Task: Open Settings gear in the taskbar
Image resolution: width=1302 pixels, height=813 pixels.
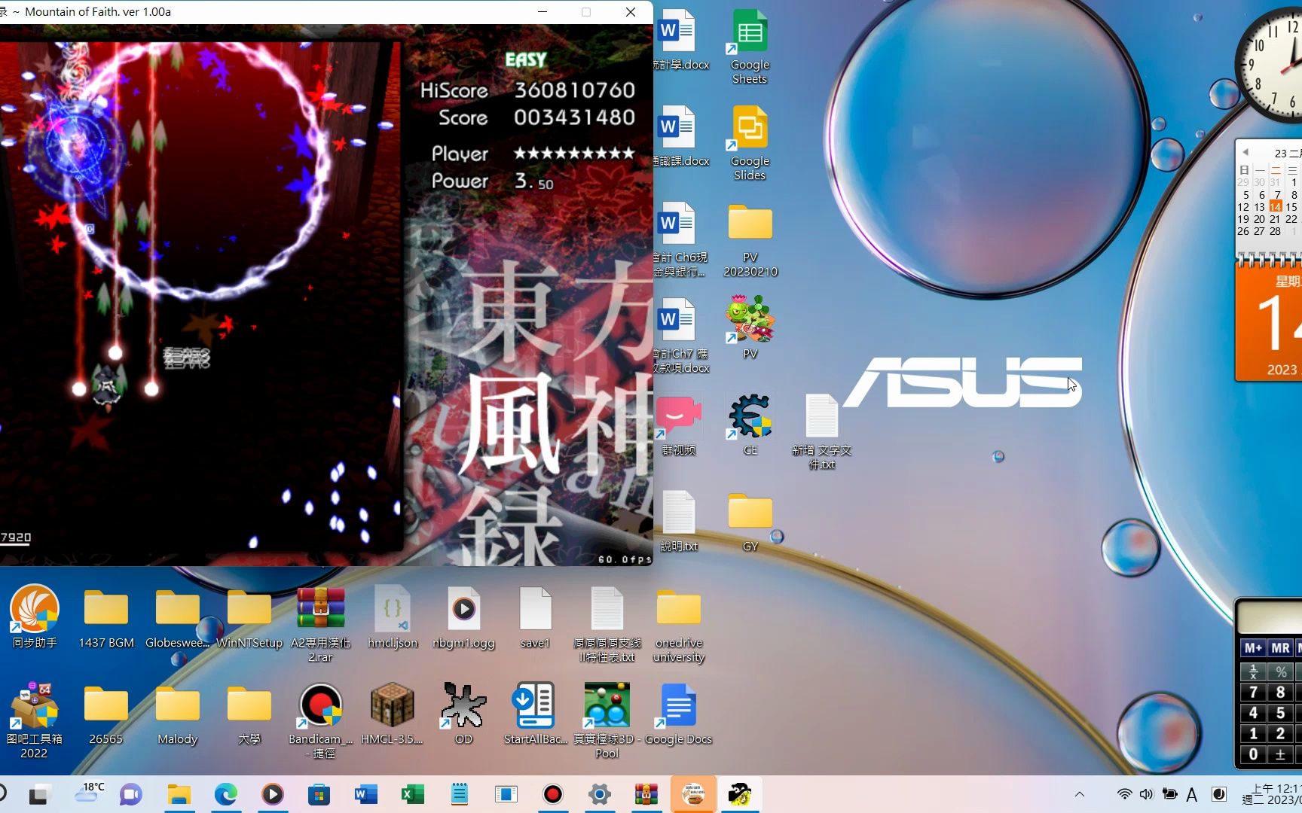Action: click(x=600, y=794)
